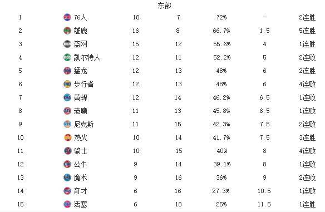Viewport: 325px width, 212px height.
Task: Click the 11.5 games-behind value
Action: (x=264, y=205)
